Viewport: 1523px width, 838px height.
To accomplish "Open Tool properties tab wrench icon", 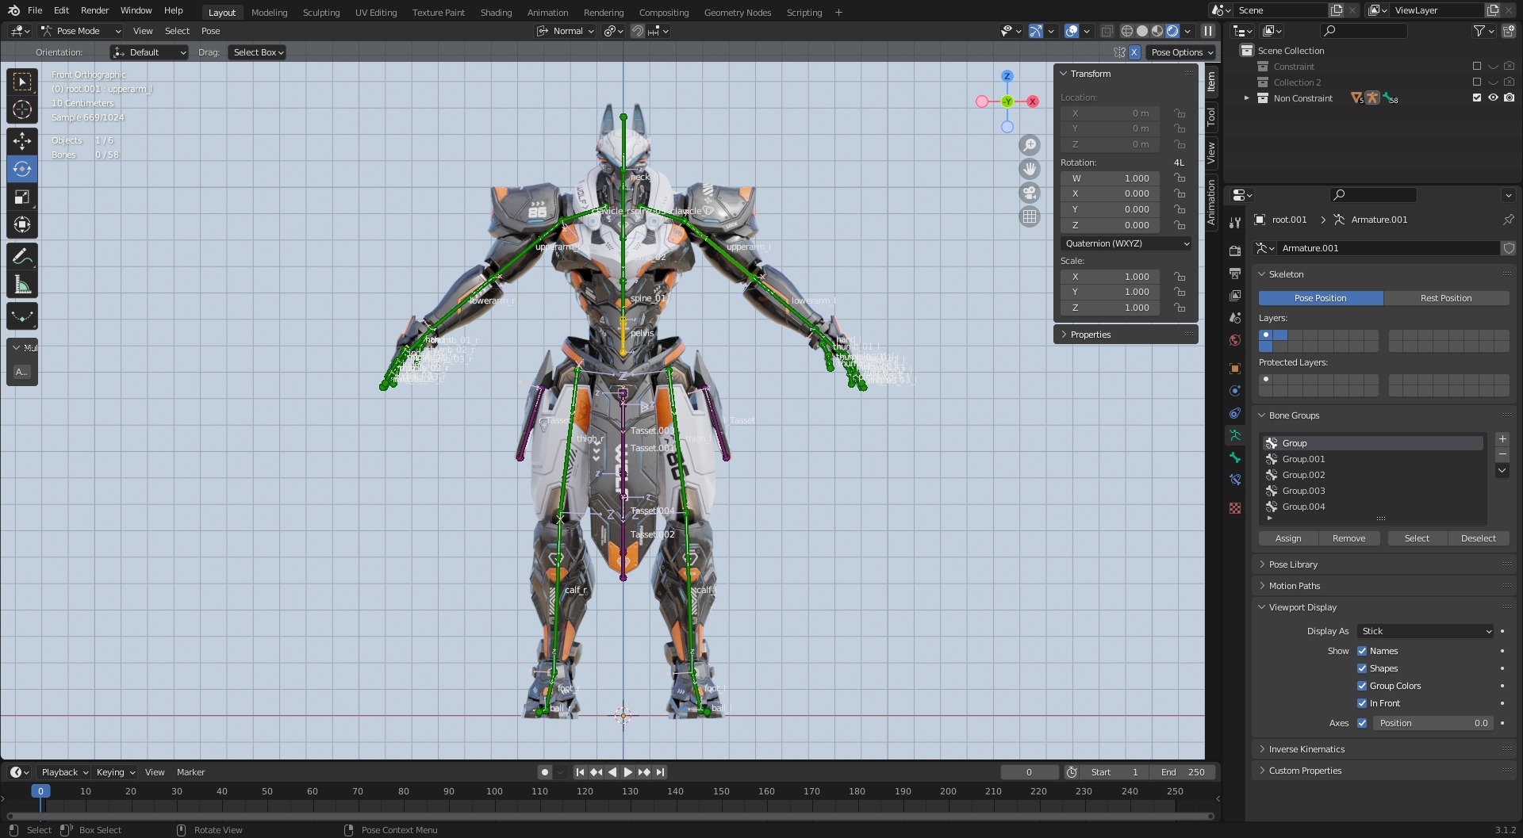I will coord(1235,223).
